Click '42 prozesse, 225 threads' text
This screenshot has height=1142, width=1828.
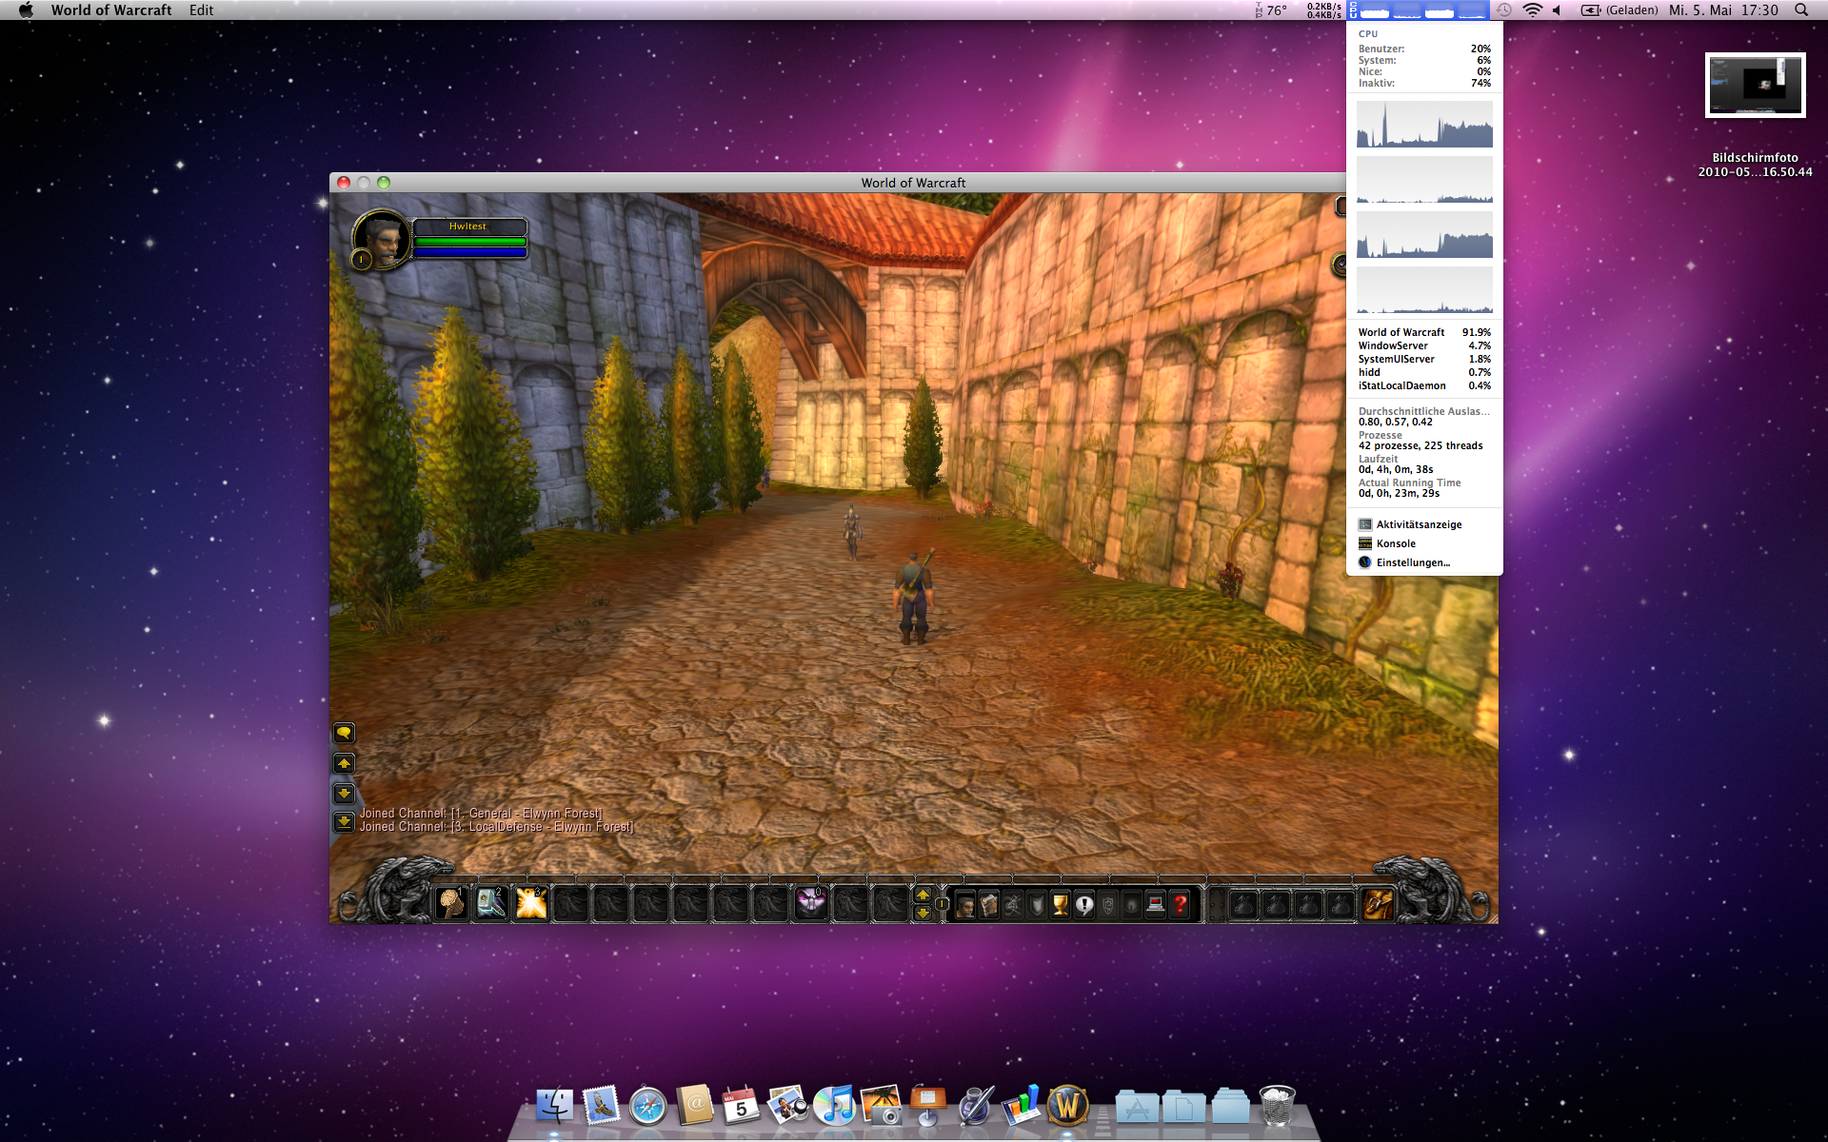[1421, 445]
